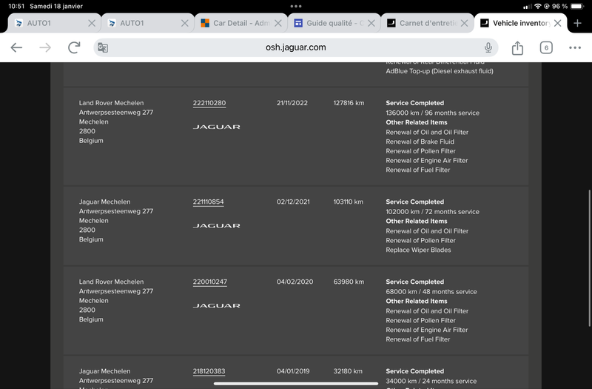Viewport: 592px width, 389px height.
Task: Open service record link 221110854
Action: point(208,202)
